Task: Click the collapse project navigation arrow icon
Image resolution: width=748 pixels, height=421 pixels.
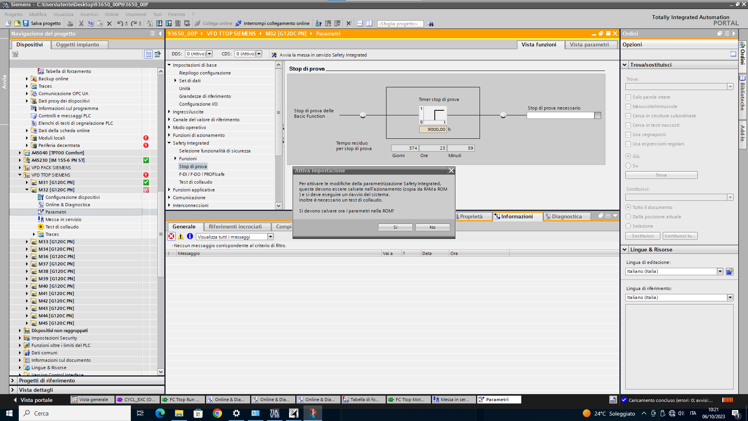Action: 160,34
